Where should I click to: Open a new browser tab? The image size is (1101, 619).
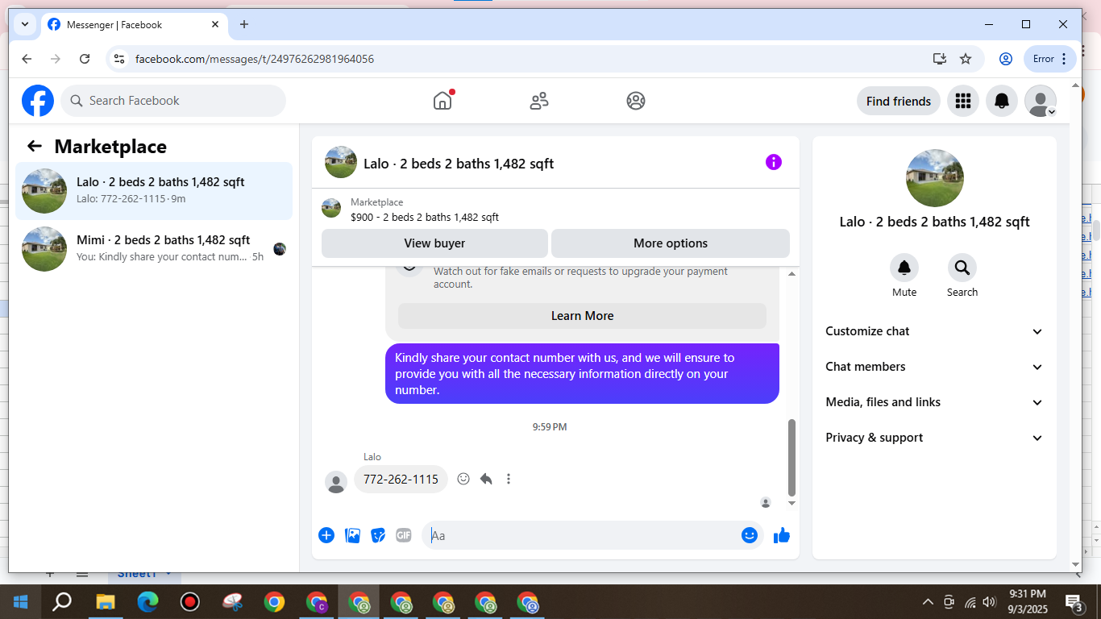point(244,24)
